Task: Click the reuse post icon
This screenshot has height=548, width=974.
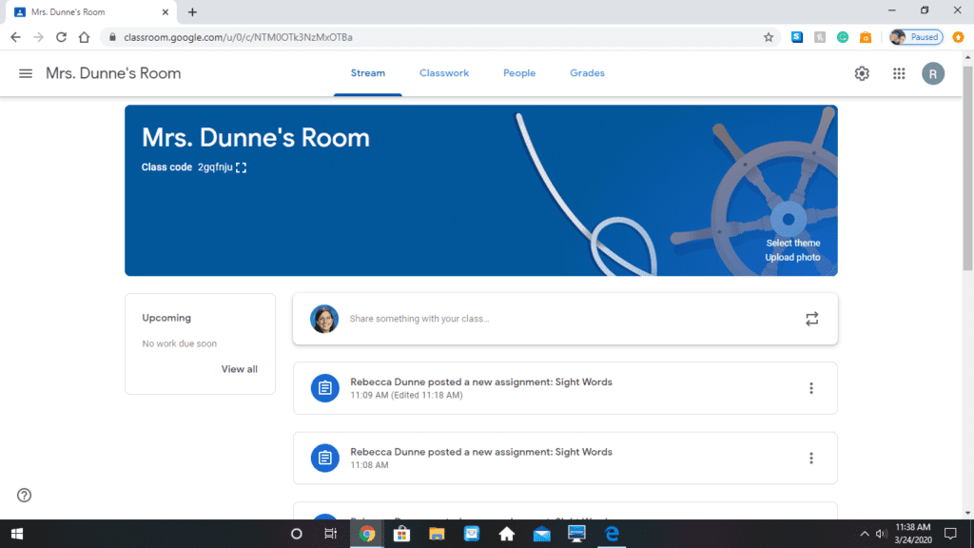Action: tap(812, 319)
